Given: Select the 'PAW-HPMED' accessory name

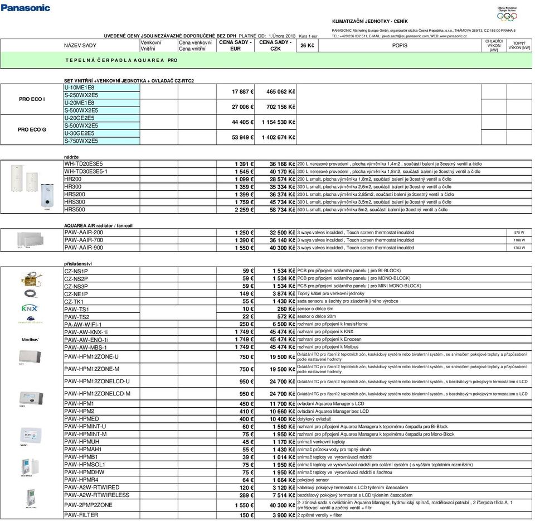Looking at the screenshot, I should (81, 419).
